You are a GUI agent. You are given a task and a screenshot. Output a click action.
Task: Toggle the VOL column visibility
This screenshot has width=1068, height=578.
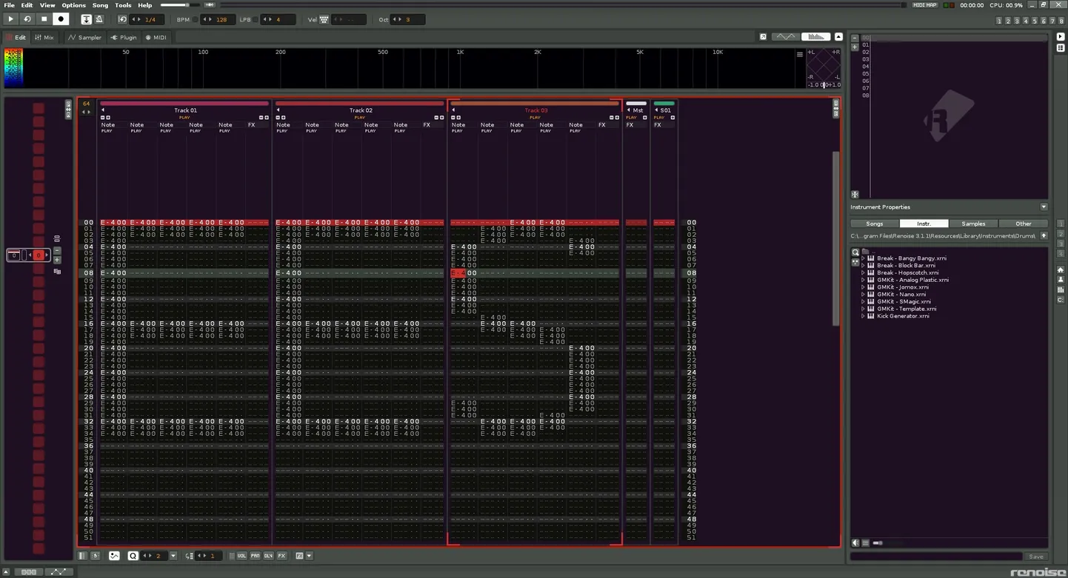tap(241, 556)
